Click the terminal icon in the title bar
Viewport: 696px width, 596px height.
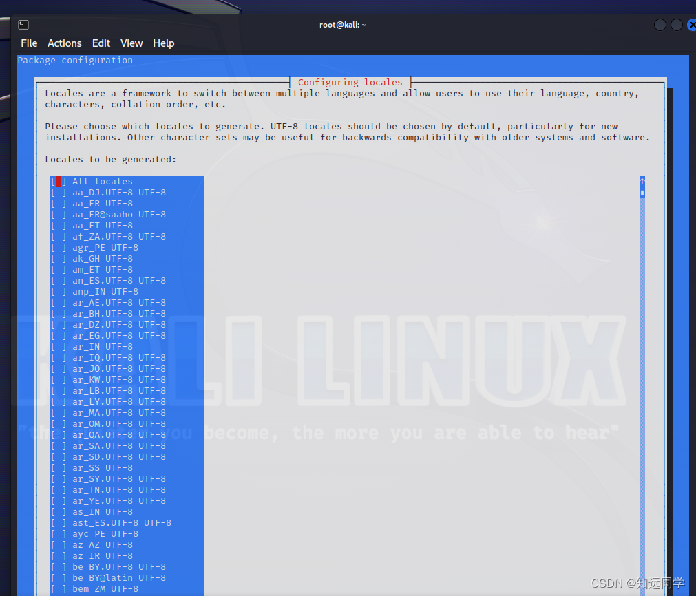[x=23, y=24]
